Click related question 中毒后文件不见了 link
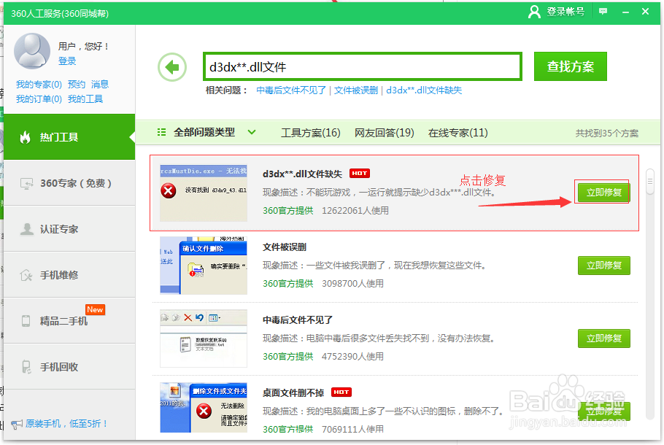 (x=291, y=90)
